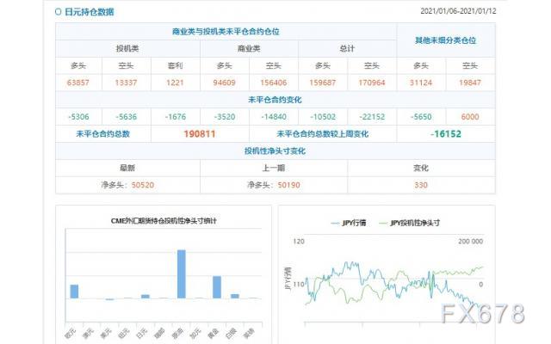This screenshot has height=344, width=551.
Task: Click the 未平仓合约变化 row header
Action: (275, 100)
